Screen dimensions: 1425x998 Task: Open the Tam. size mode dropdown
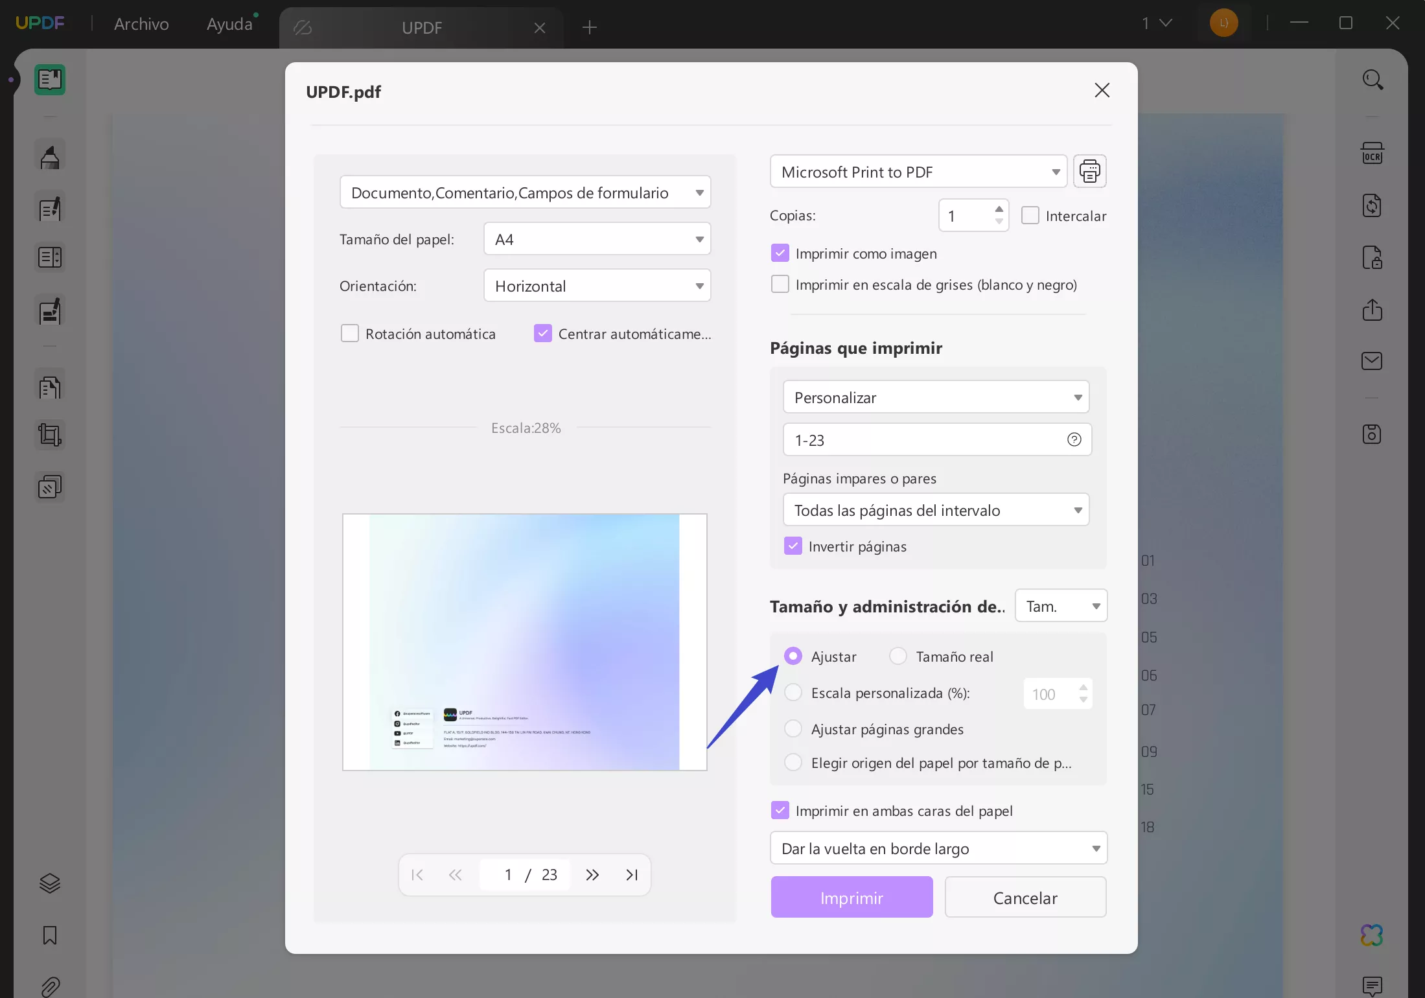pos(1061,606)
